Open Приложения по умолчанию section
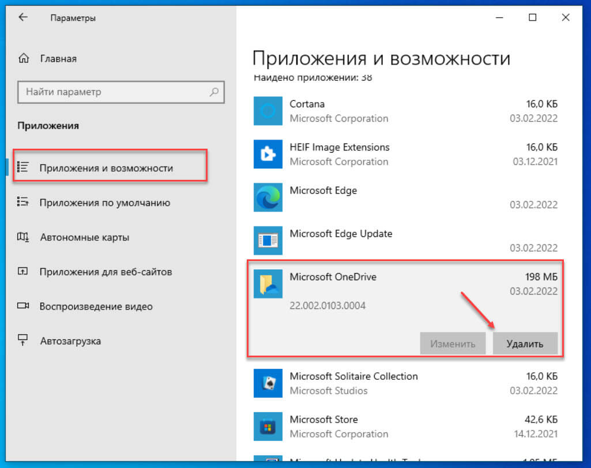Screen dimensions: 591x468 (105, 203)
